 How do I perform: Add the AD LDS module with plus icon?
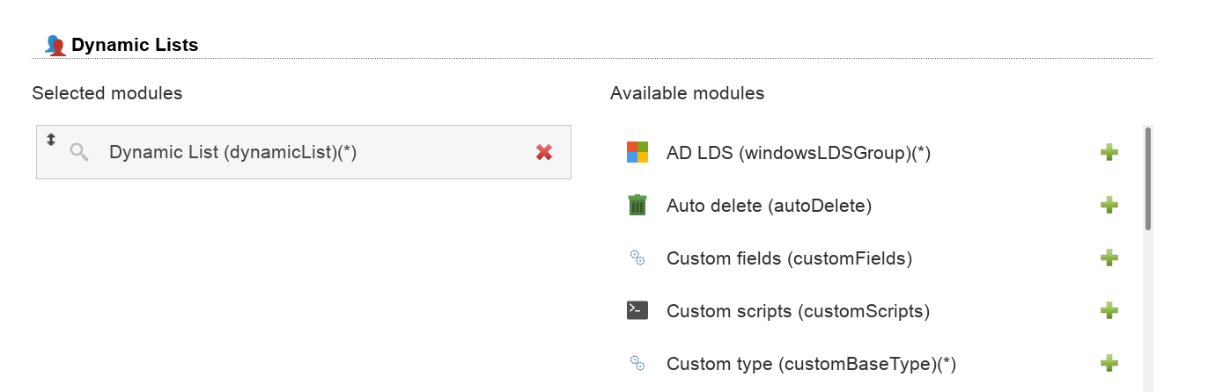coord(1109,153)
